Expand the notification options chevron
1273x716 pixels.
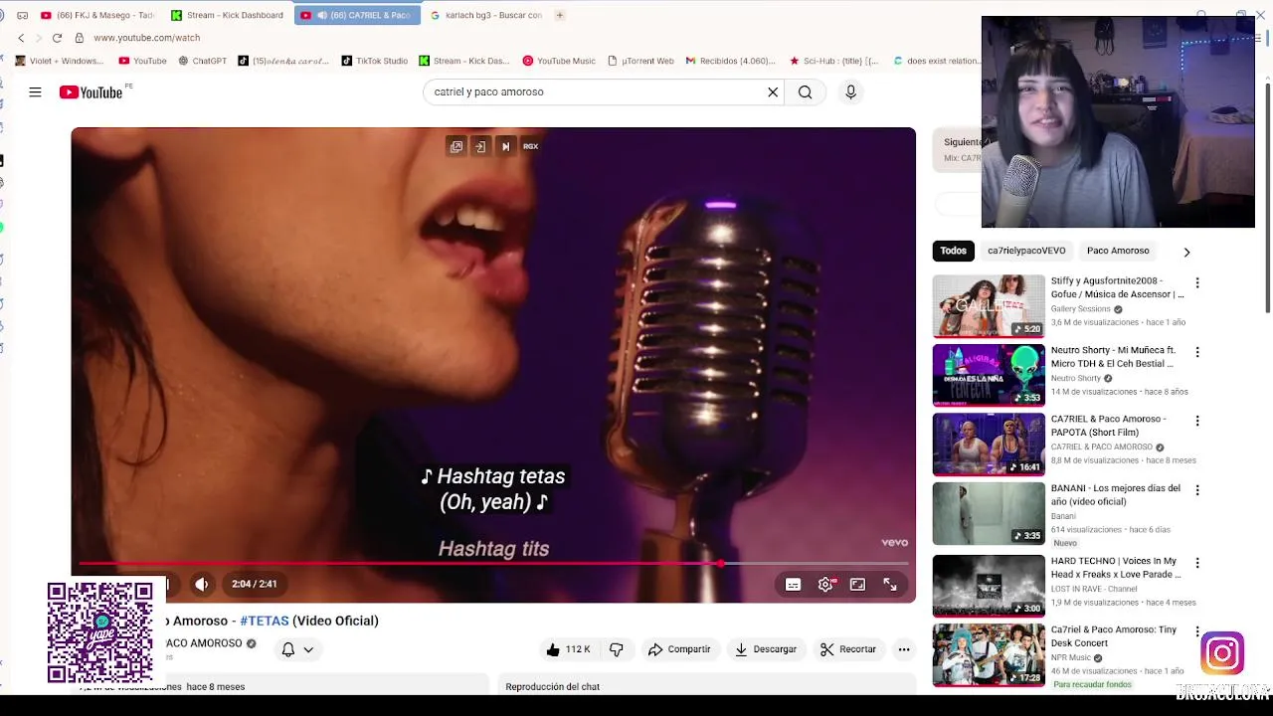pyautogui.click(x=308, y=649)
